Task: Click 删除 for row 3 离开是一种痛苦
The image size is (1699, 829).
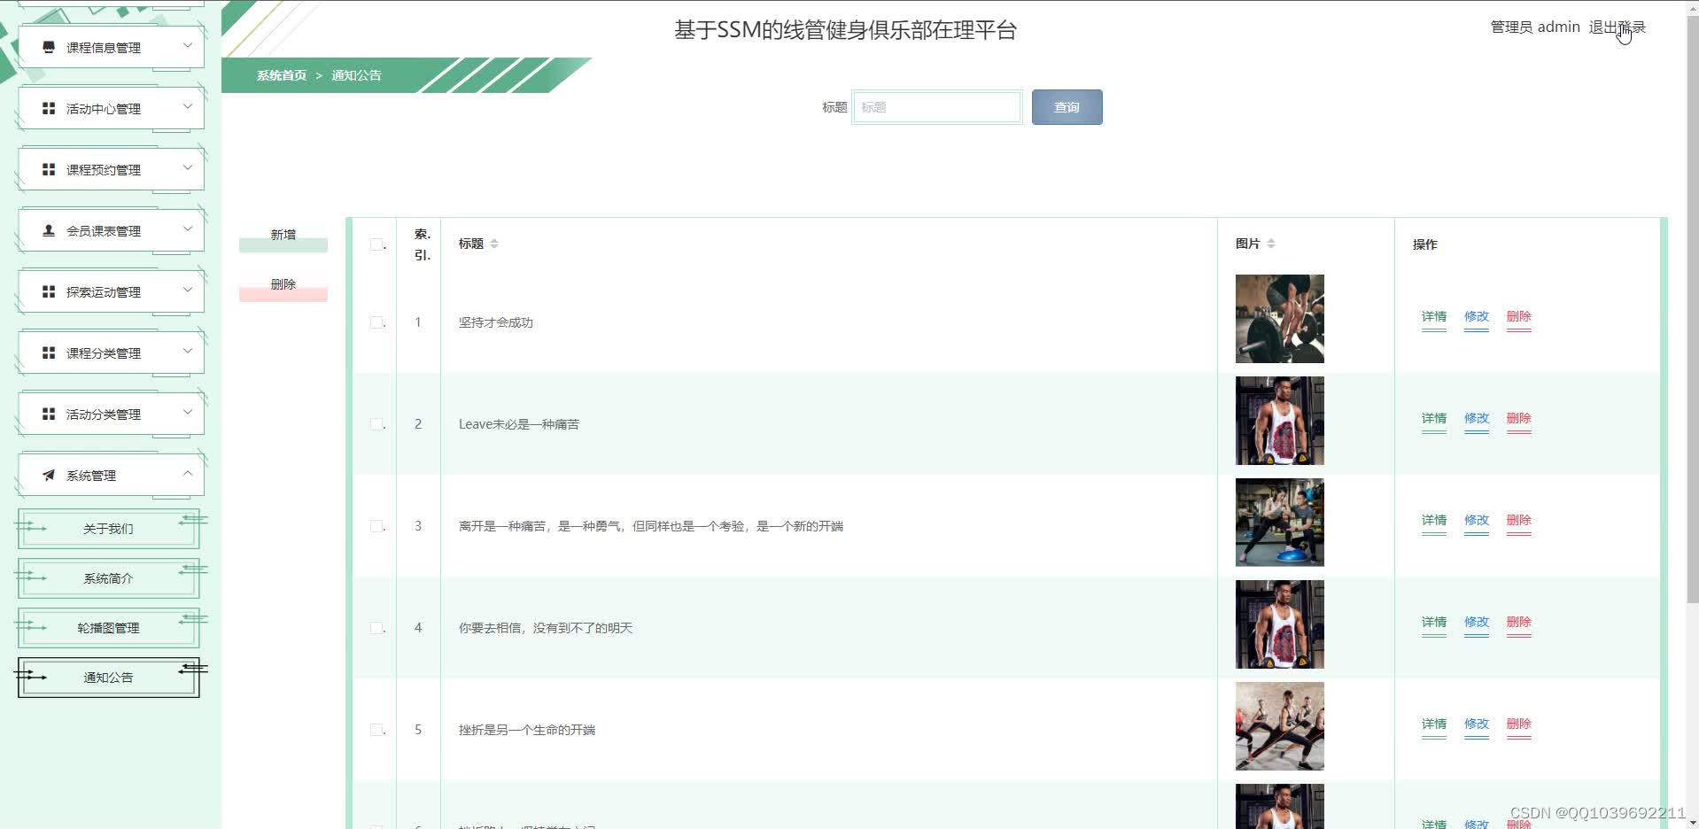Action: (x=1519, y=521)
